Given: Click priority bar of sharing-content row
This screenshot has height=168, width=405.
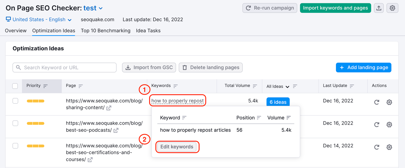Looking at the screenshot, I should pyautogui.click(x=35, y=101).
